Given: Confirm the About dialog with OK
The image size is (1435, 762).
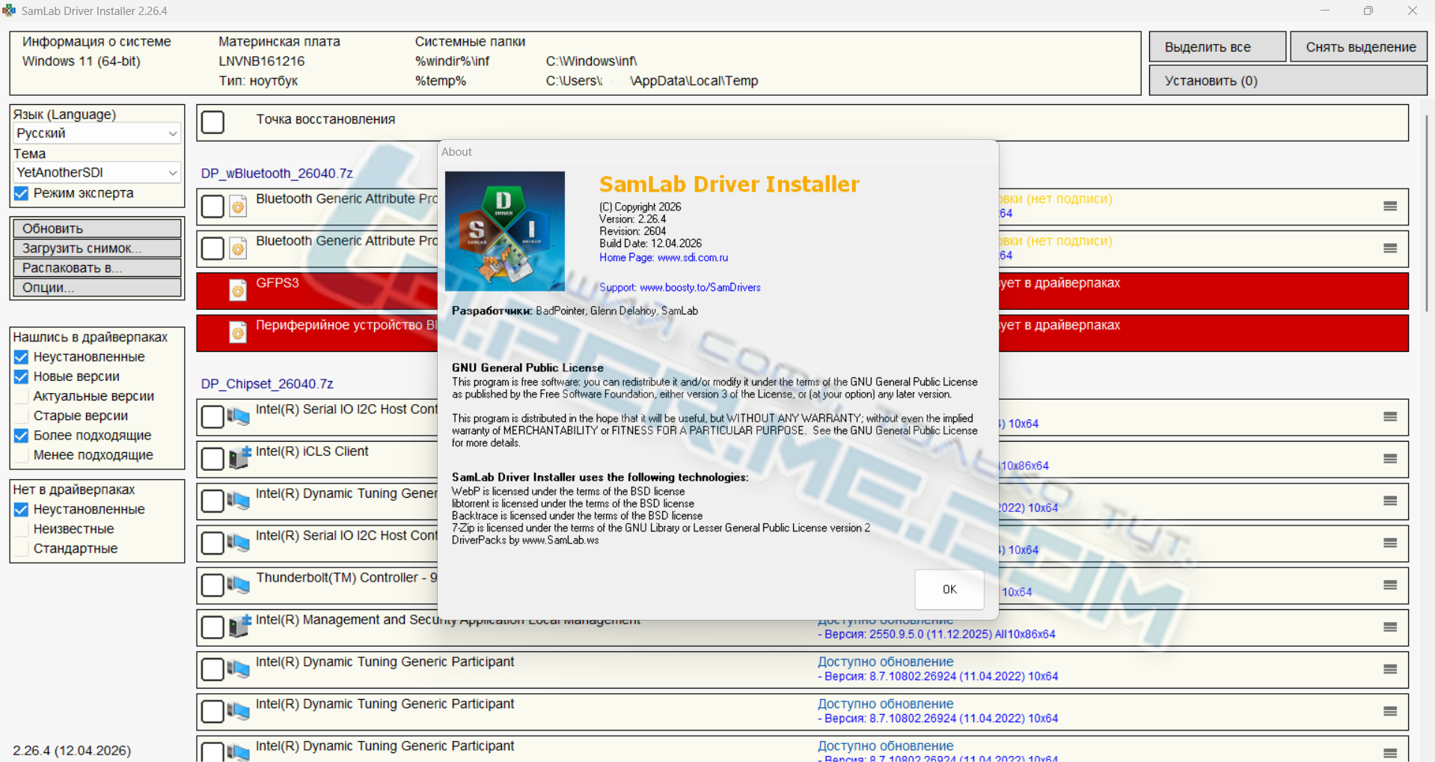Looking at the screenshot, I should pyautogui.click(x=949, y=590).
